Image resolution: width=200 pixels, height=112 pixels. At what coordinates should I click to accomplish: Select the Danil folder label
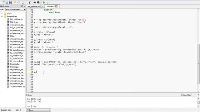[x=9, y=14]
